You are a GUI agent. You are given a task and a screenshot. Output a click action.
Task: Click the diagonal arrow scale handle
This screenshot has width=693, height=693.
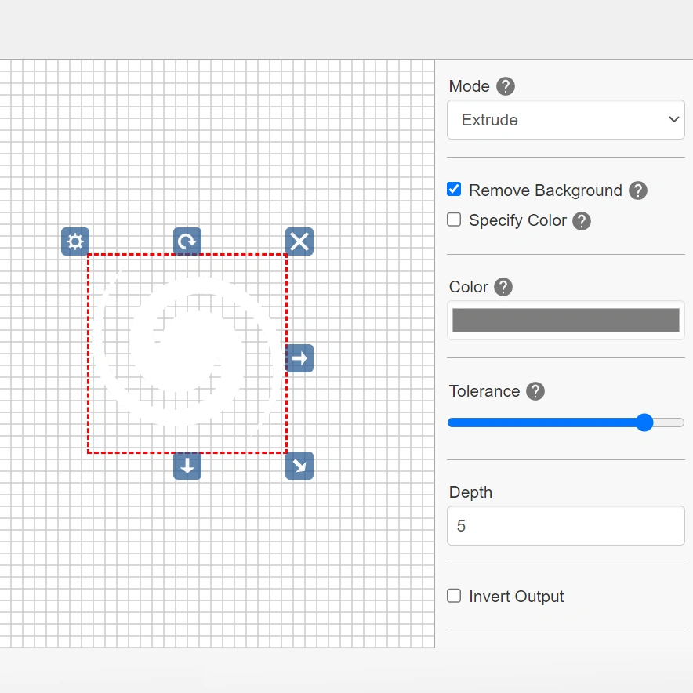click(x=299, y=466)
